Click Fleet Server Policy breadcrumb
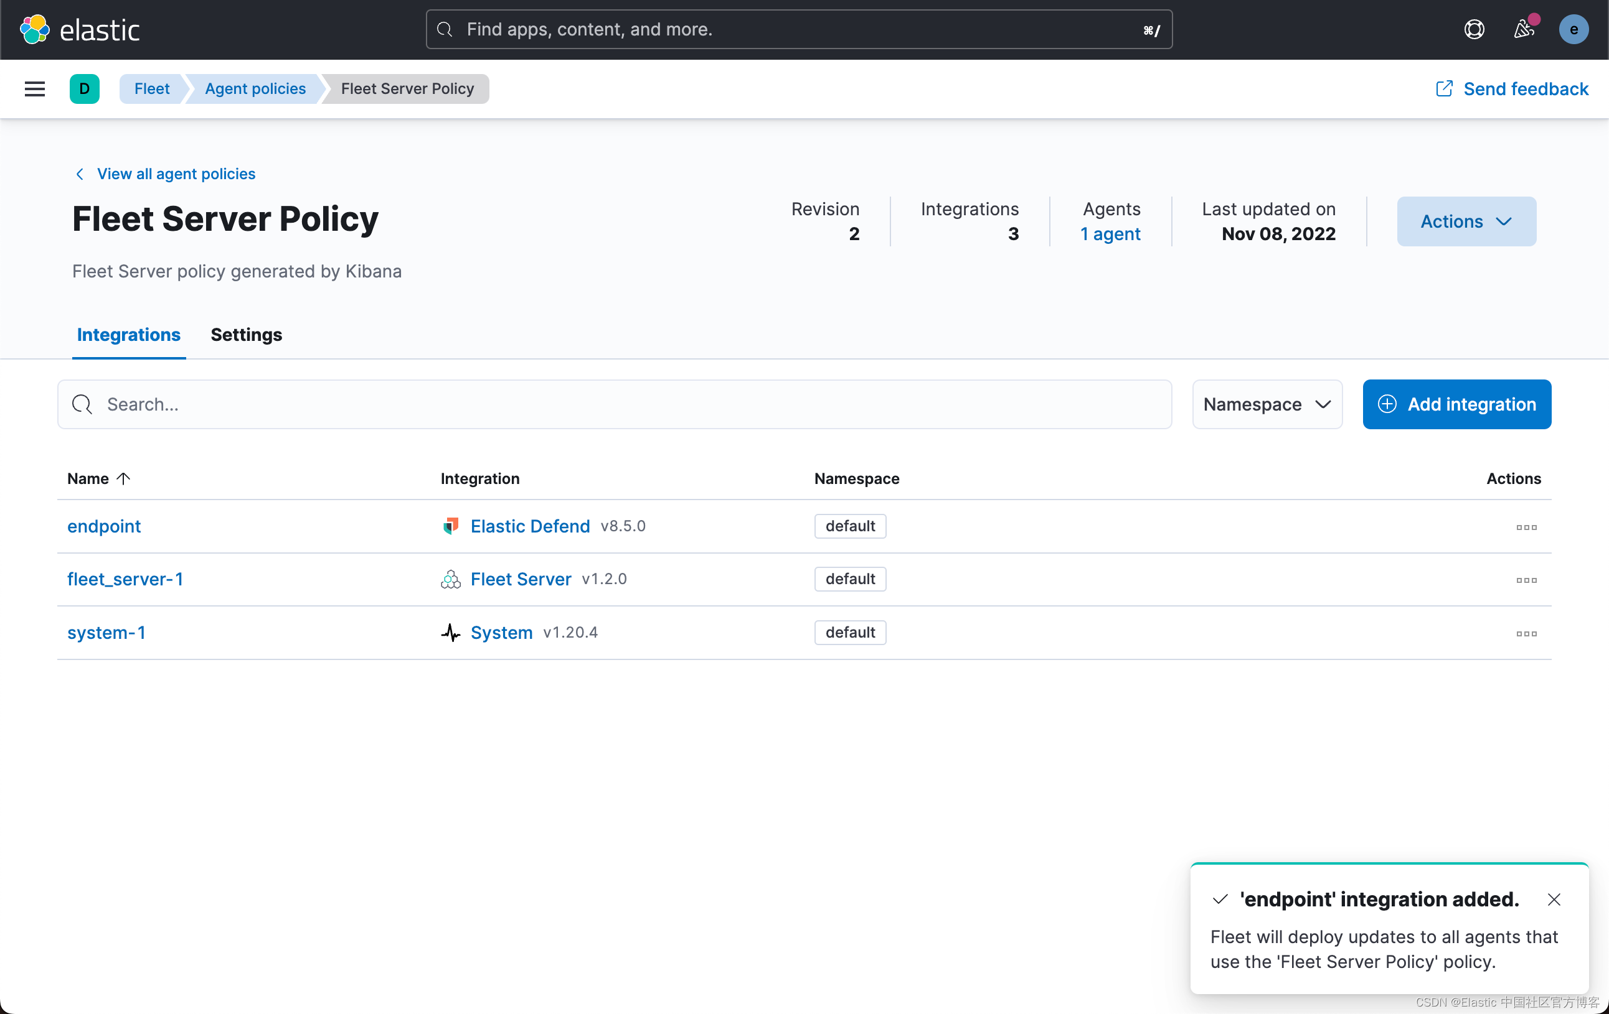Screen dimensions: 1609x1014 407,89
